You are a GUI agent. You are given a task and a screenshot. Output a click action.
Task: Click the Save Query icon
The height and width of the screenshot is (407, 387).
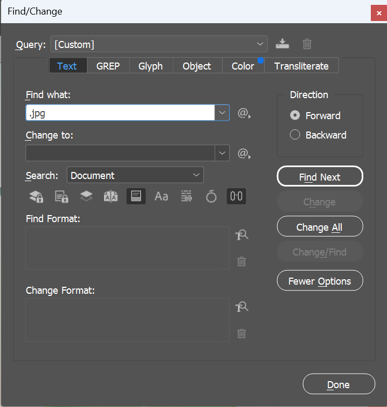coord(282,44)
